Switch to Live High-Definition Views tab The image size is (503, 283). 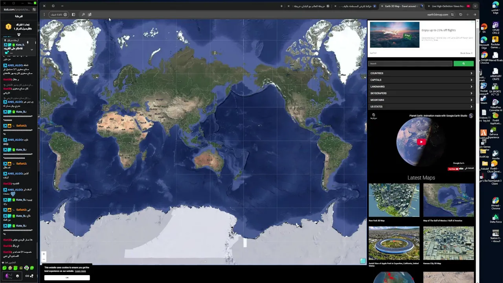[x=448, y=6]
